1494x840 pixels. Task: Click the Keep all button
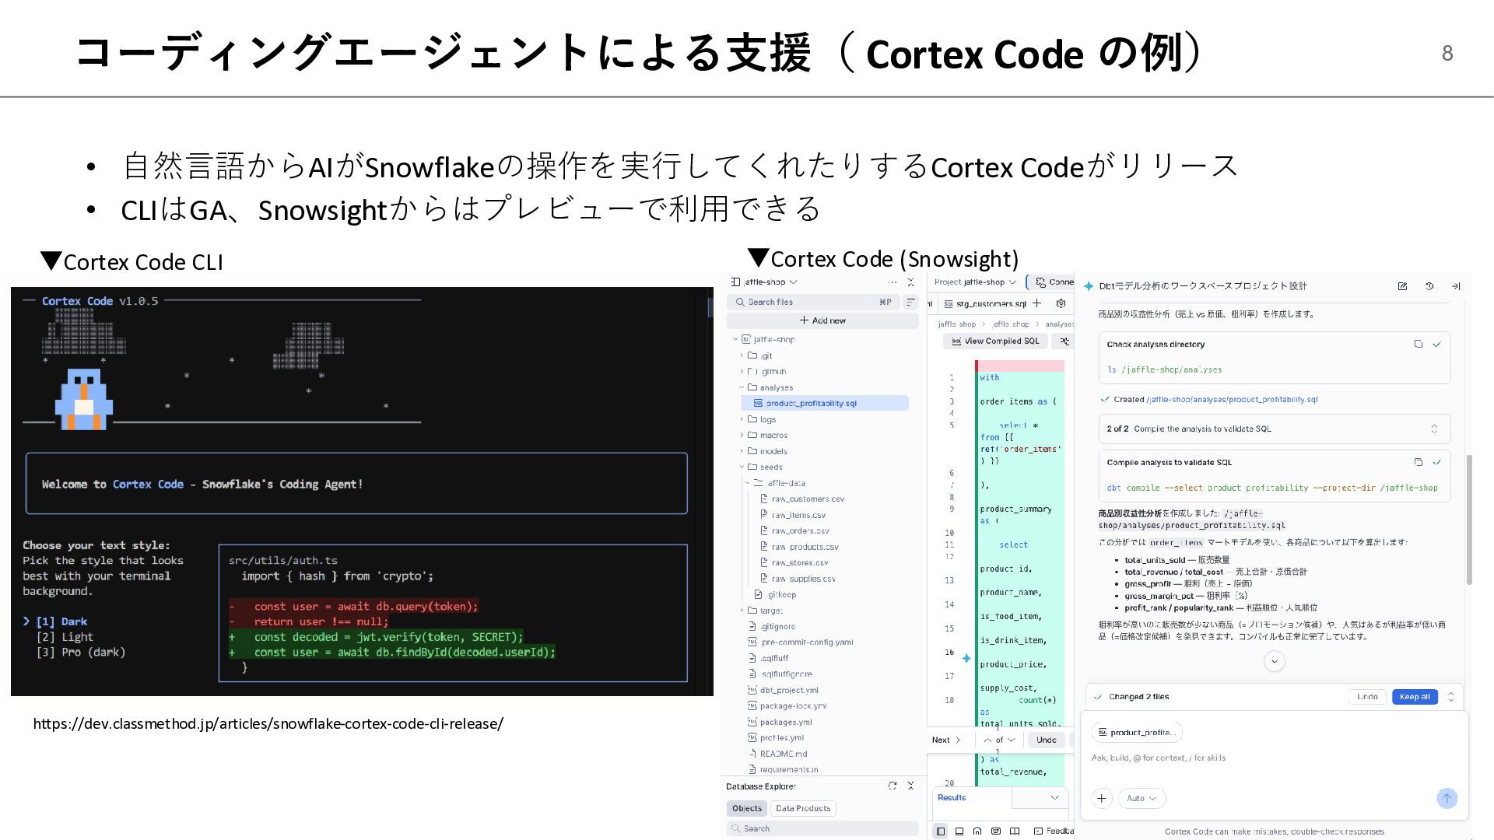[x=1414, y=697]
